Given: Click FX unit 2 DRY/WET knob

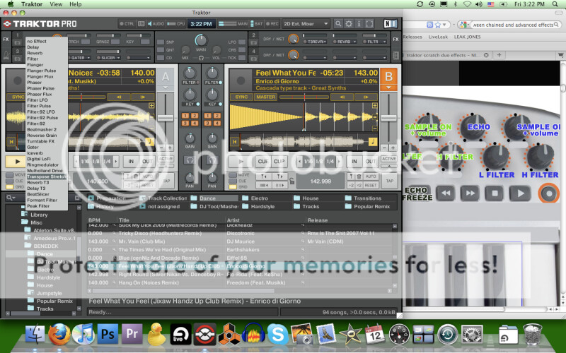Looking at the screenshot, I should (294, 39).
